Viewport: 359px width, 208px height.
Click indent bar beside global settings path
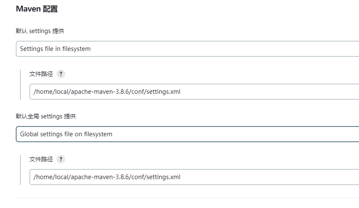pyautogui.click(x=20, y=170)
